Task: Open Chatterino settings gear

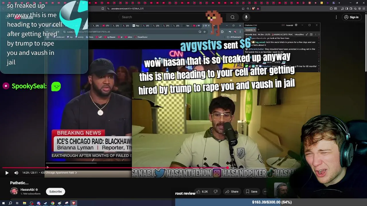Action: (296, 25)
